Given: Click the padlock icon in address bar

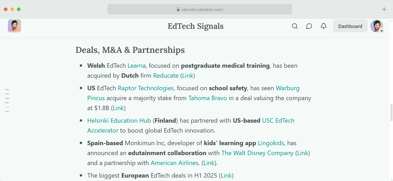Looking at the screenshot, I should 178,10.
